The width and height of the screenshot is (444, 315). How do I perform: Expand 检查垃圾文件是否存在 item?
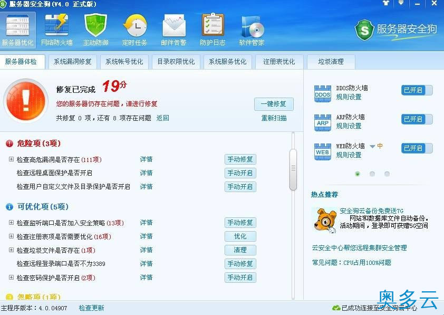11,250
